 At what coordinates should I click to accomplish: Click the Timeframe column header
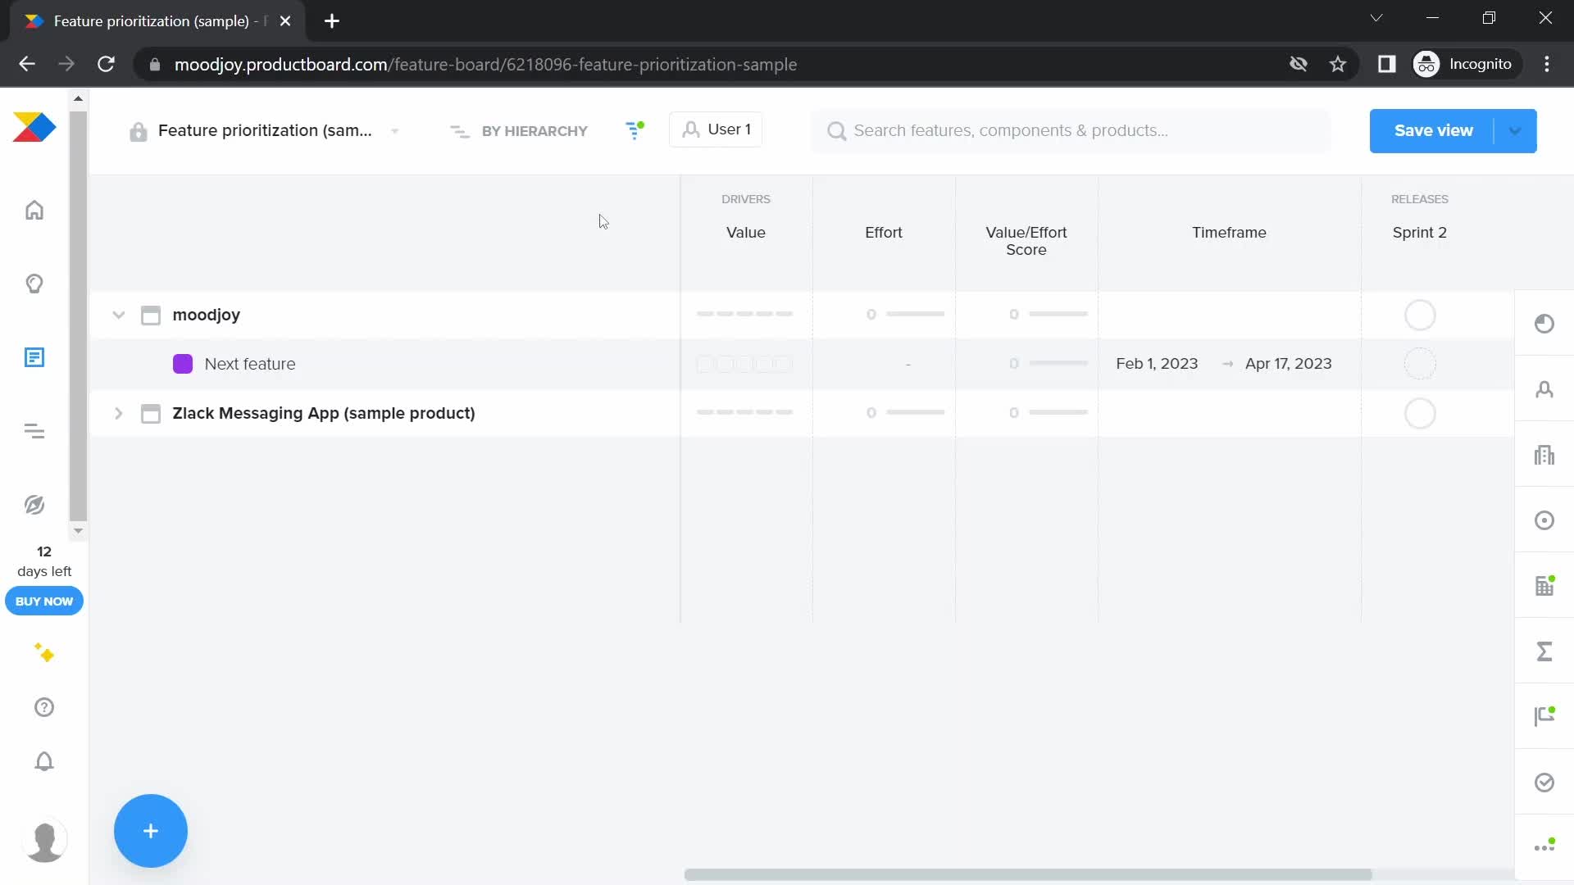click(1229, 233)
